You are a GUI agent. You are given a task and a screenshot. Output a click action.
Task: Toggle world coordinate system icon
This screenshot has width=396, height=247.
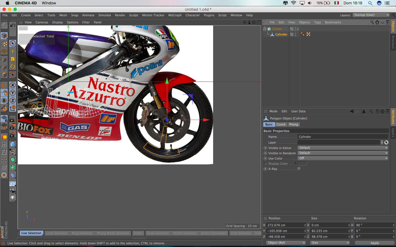click(13, 108)
